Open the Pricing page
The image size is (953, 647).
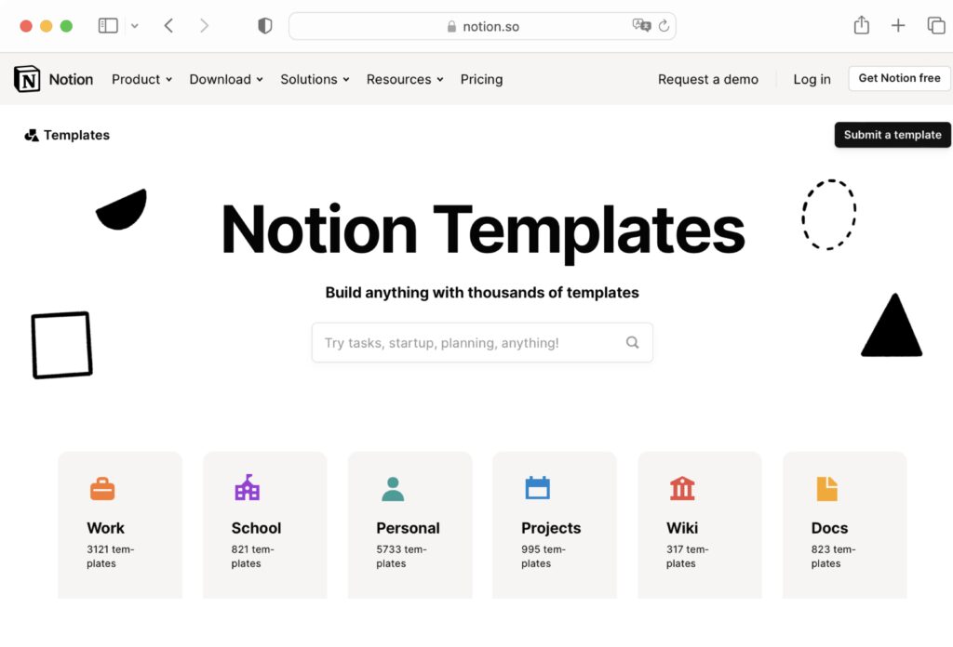(481, 80)
